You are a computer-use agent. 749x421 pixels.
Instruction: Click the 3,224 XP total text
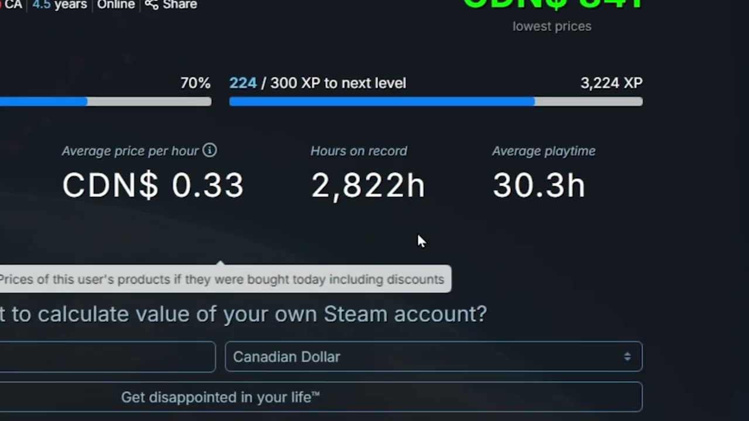pyautogui.click(x=611, y=83)
